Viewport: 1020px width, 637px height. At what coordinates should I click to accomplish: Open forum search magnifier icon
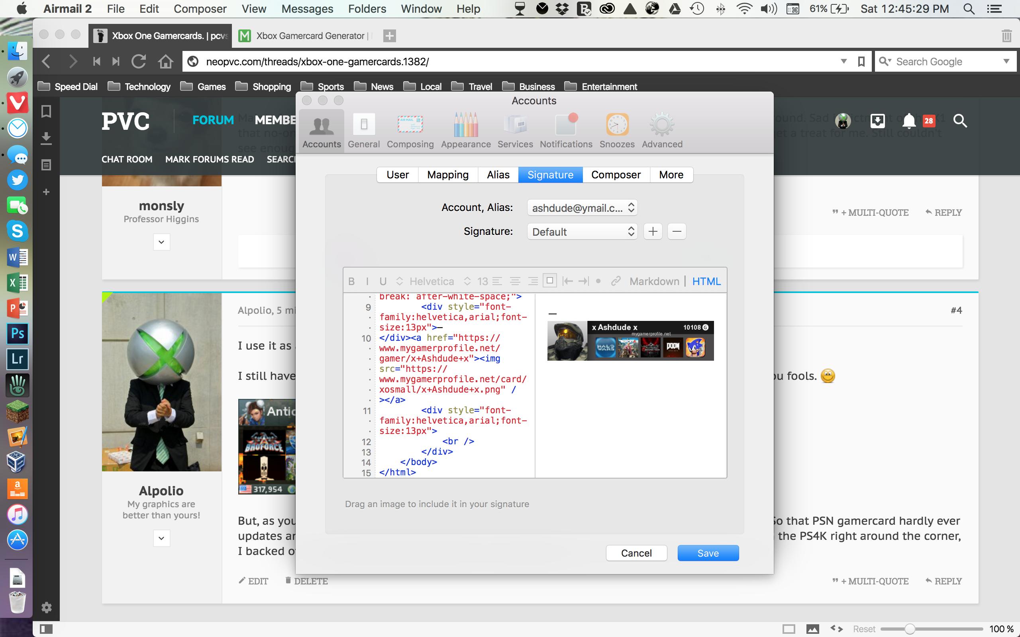[x=960, y=121]
